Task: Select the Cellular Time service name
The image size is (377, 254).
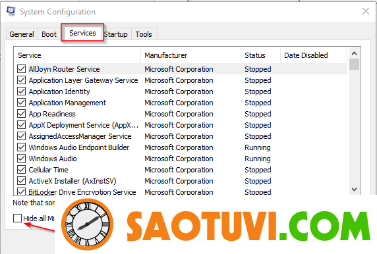Action: 48,170
